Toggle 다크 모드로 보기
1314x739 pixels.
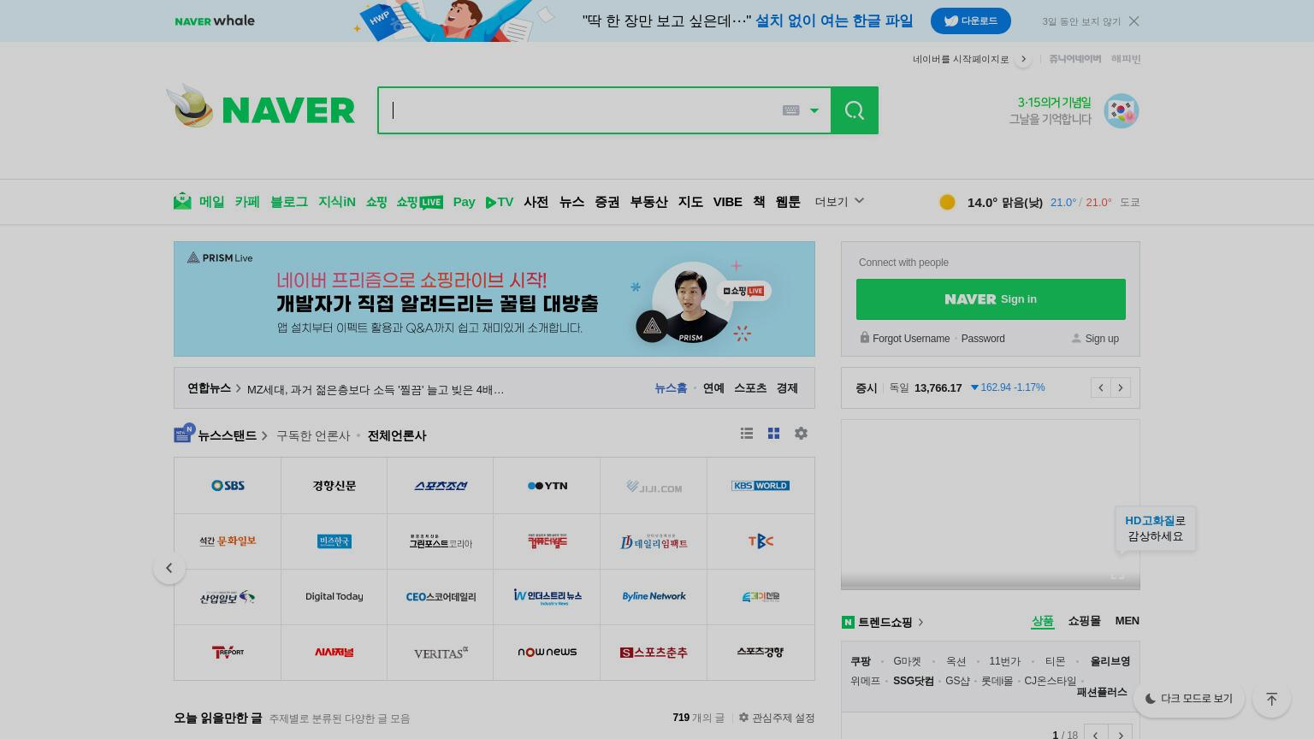1188,699
